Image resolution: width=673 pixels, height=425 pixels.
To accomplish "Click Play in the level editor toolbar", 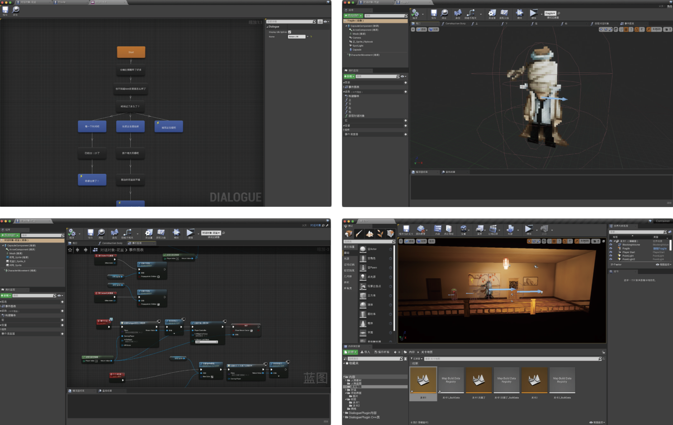I will coord(528,229).
